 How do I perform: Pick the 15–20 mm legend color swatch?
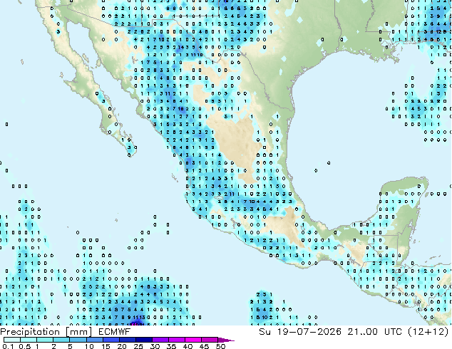[111, 340]
